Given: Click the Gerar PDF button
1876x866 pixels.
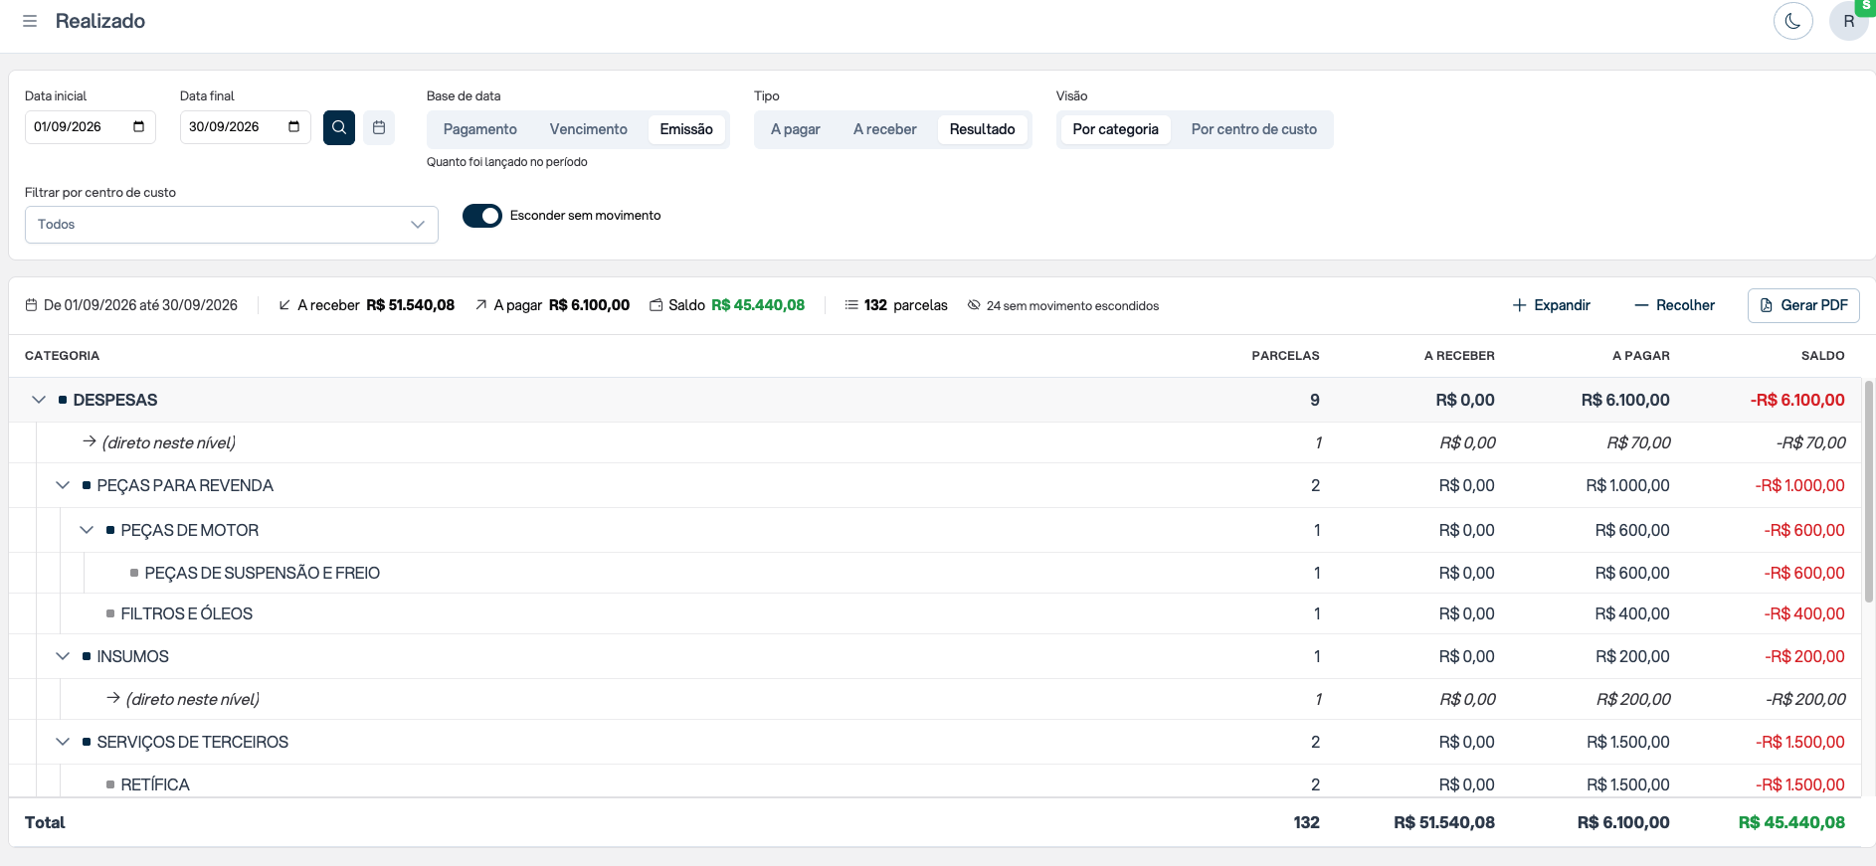Looking at the screenshot, I should pyautogui.click(x=1803, y=305).
